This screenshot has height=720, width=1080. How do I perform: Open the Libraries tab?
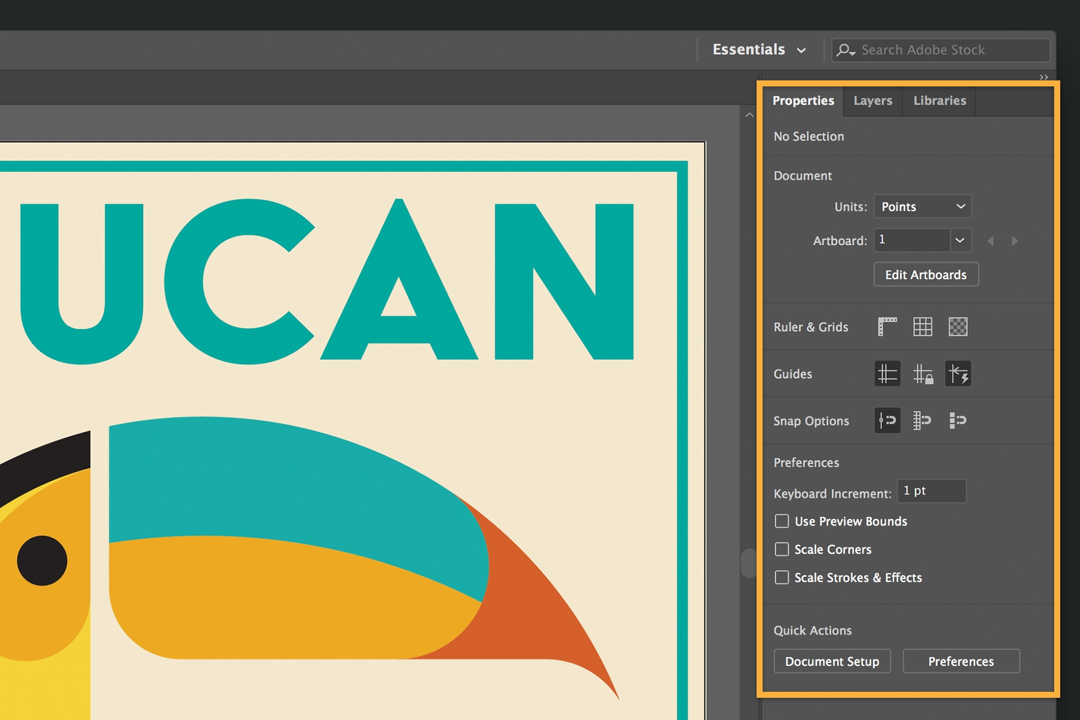(939, 101)
